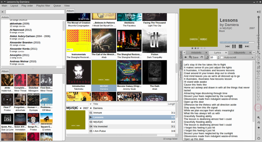
Task: Click the search input field
Action: coord(35,12)
